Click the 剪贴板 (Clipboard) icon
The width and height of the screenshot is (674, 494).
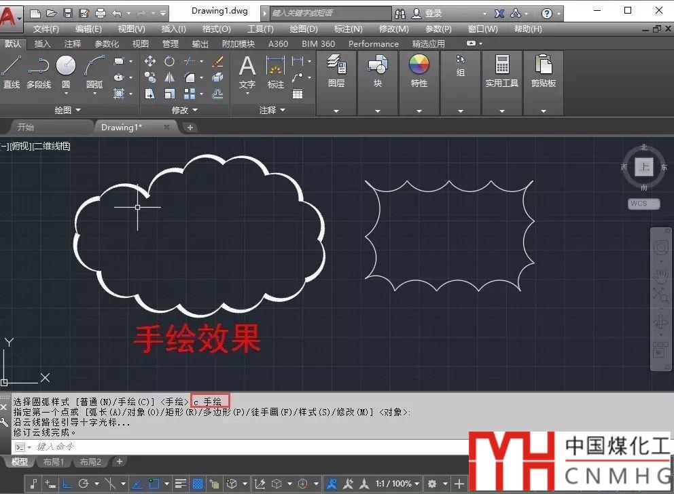[544, 71]
